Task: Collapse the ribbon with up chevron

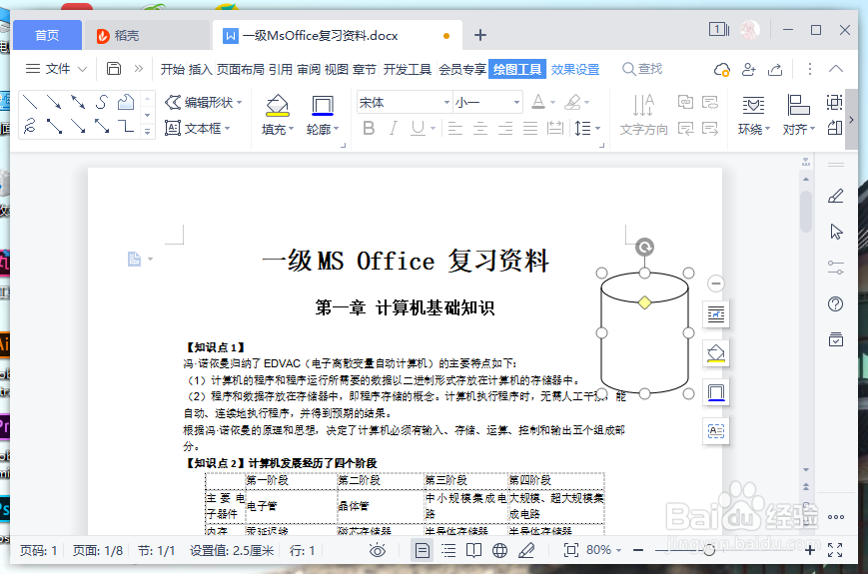Action: pyautogui.click(x=836, y=69)
